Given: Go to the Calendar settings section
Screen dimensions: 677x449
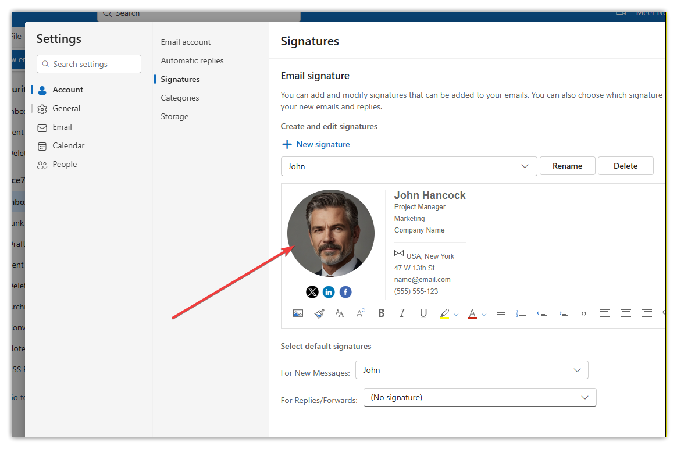Looking at the screenshot, I should click(x=69, y=145).
